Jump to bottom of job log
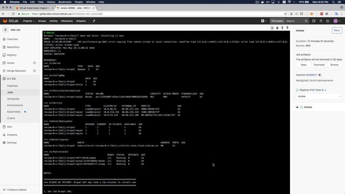This screenshot has height=194, width=345. coord(287,27)
